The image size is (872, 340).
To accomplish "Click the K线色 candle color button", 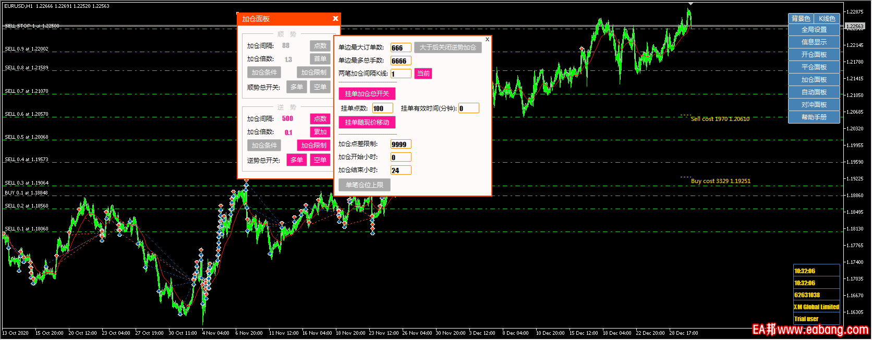I will (827, 19).
